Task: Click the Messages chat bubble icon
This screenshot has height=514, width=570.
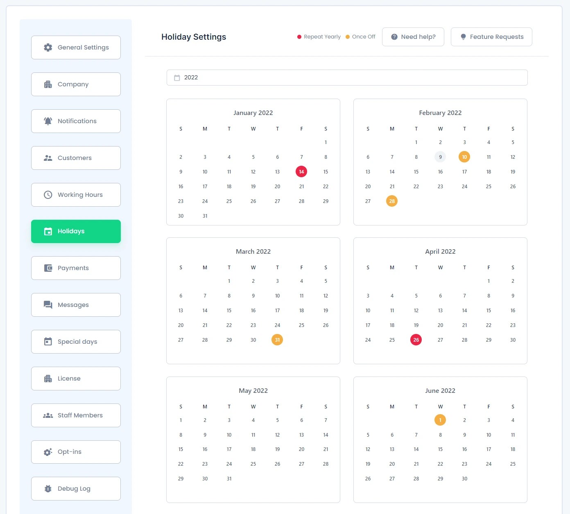Action: [47, 304]
